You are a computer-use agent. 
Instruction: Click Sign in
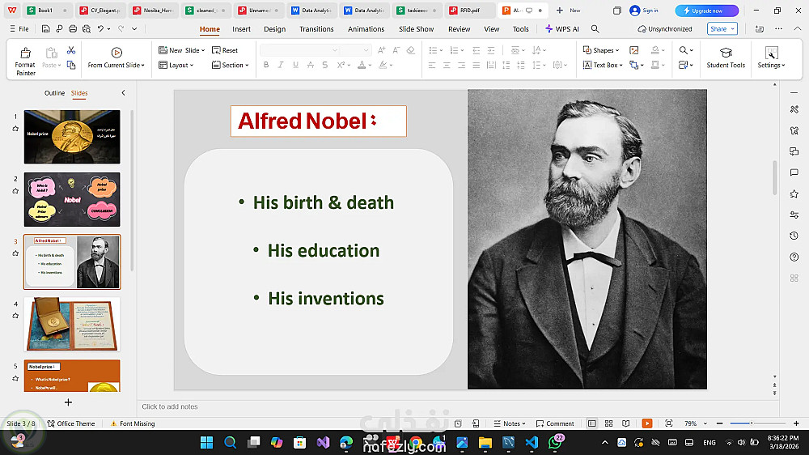(x=645, y=11)
